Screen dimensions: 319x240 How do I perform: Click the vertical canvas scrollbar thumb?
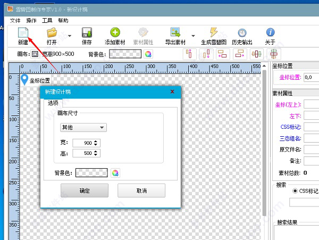[x=264, y=143]
